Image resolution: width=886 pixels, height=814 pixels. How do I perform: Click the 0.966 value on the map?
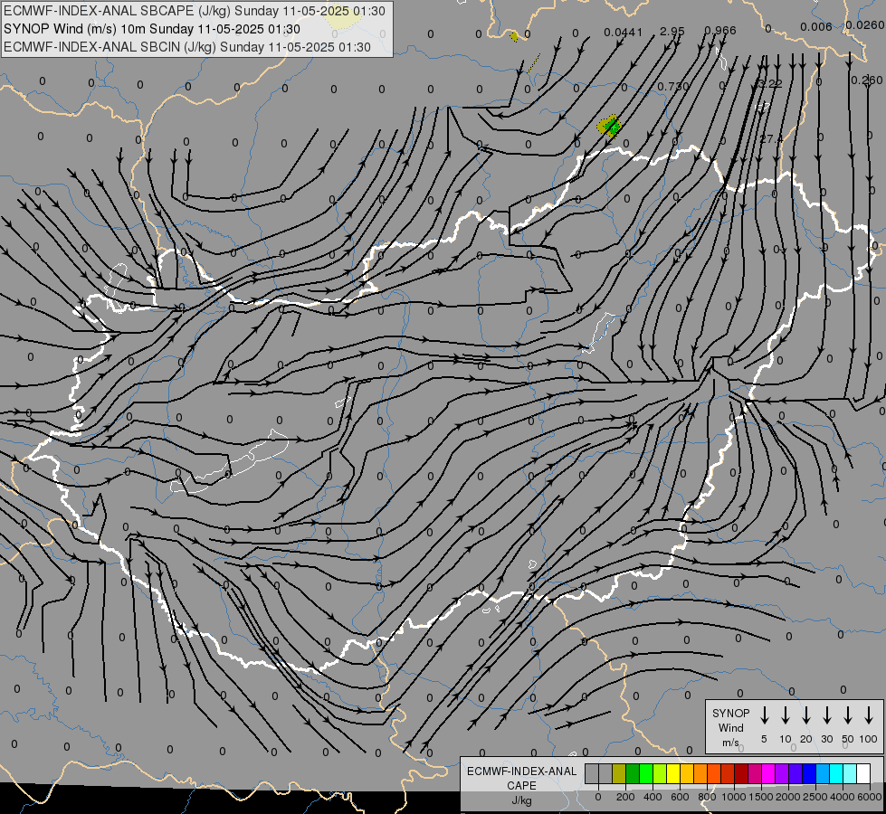point(720,30)
